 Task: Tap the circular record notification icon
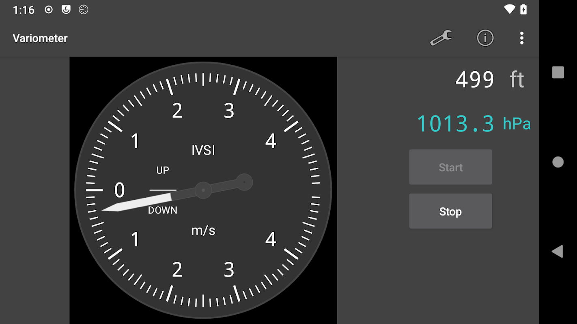pyautogui.click(x=49, y=10)
